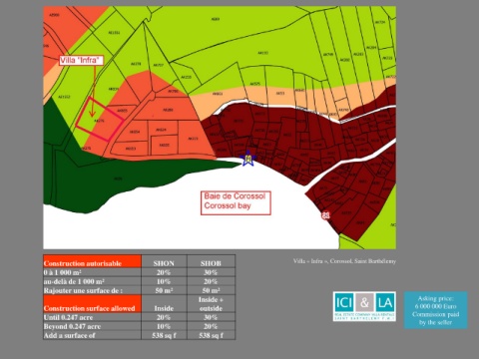Select the Villa "Infra" label box
This screenshot has width=479, height=359.
pyautogui.click(x=82, y=60)
